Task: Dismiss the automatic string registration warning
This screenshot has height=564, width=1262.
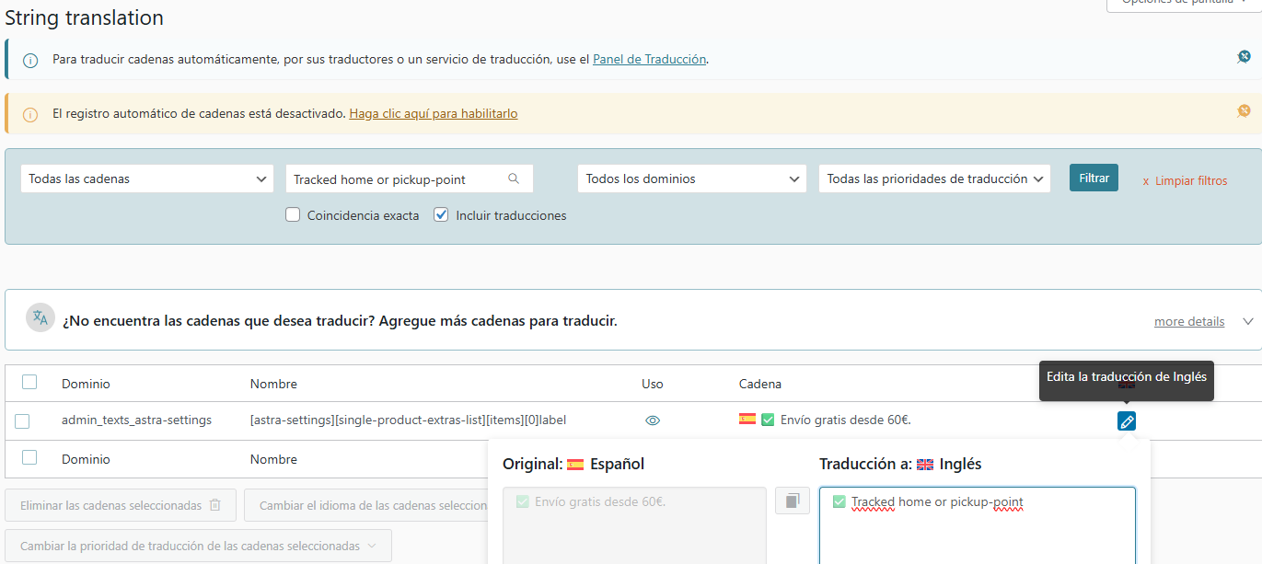Action: pyautogui.click(x=1244, y=111)
